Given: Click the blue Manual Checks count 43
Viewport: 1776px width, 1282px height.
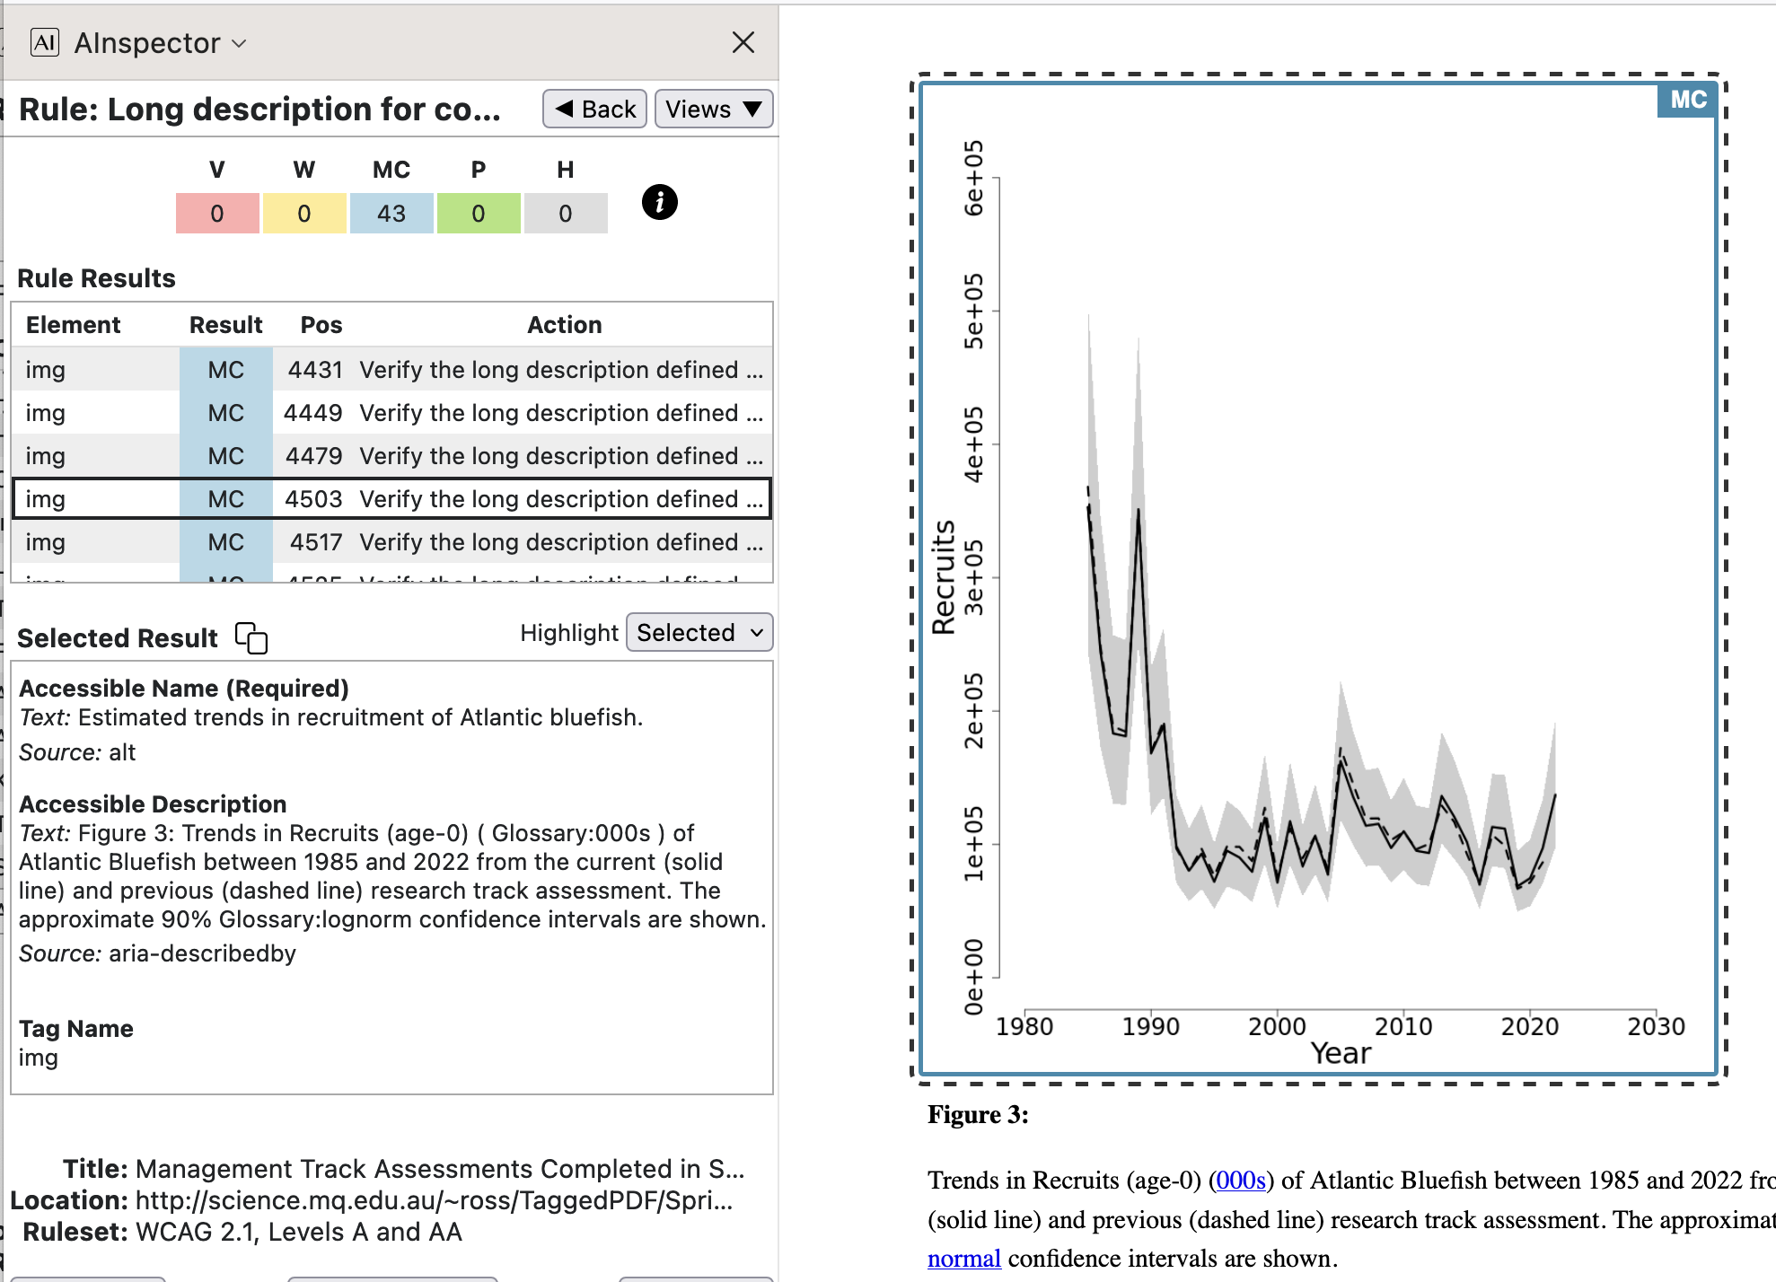Looking at the screenshot, I should coord(391,214).
